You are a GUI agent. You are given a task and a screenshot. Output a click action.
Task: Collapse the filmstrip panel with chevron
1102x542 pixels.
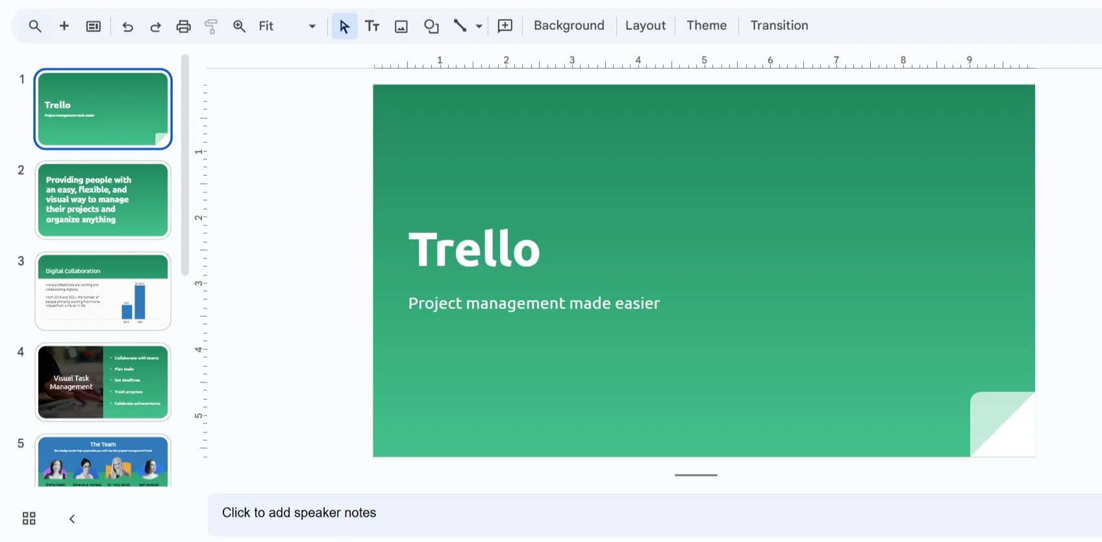point(72,519)
